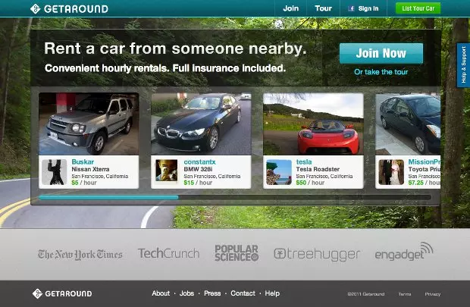
Task: Click the treehugger press logo
Action: [317, 254]
